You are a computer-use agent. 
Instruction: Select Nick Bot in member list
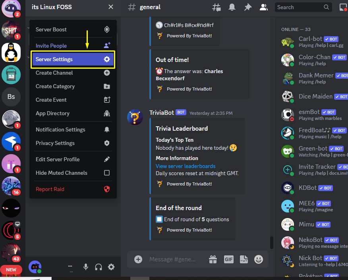(x=312, y=261)
